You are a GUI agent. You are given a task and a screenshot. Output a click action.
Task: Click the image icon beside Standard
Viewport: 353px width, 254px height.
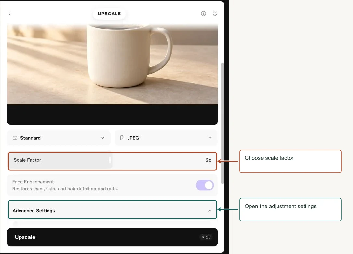click(x=15, y=138)
